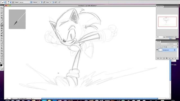
Task: Select the Eyedropper tool
Action: pos(2,20)
